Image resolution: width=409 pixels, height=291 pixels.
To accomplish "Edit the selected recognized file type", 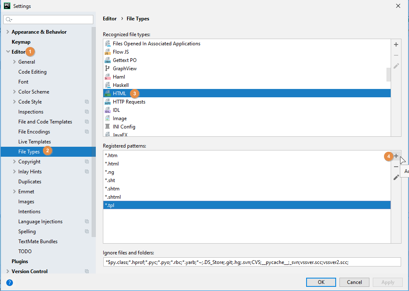I will tap(396, 66).
